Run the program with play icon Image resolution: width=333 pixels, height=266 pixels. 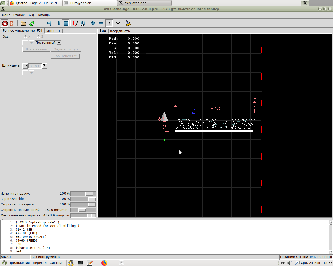tap(42, 23)
